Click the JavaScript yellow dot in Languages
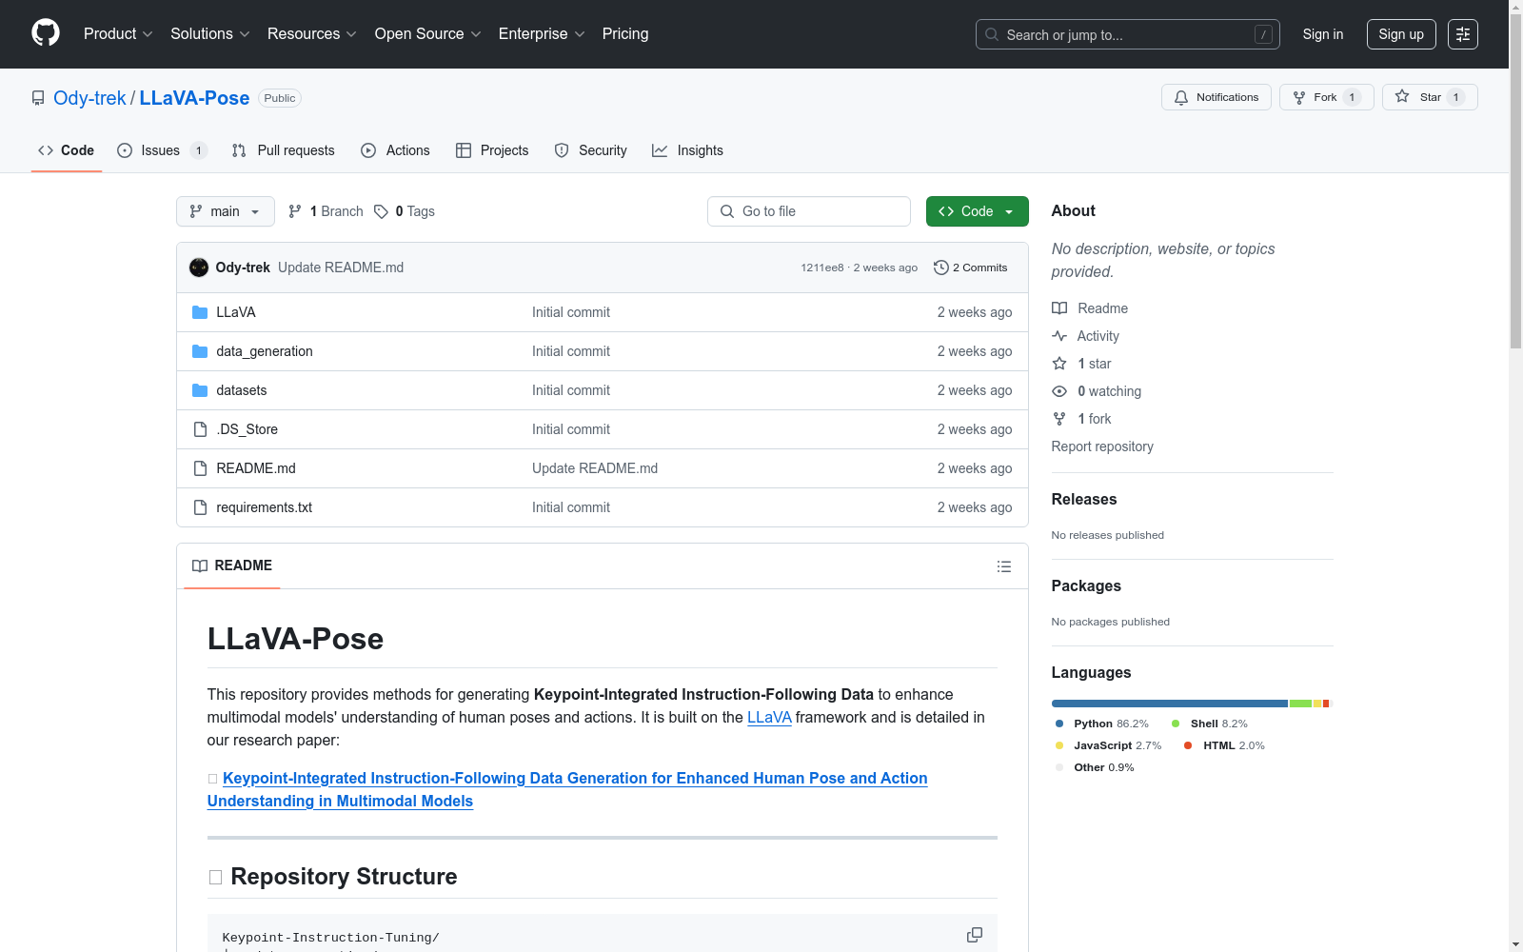Image resolution: width=1523 pixels, height=952 pixels. pos(1059,745)
